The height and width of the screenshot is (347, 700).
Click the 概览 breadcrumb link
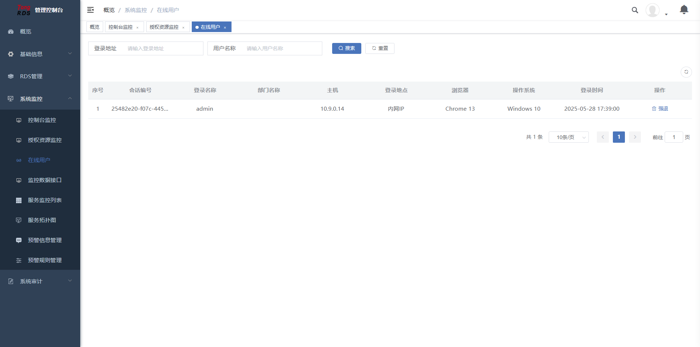tap(109, 10)
